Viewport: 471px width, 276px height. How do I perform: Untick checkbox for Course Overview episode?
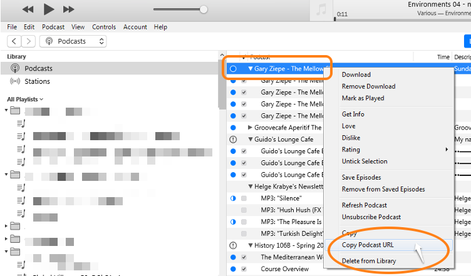[244, 269]
